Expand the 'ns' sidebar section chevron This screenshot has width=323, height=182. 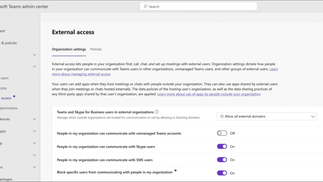[34, 167]
